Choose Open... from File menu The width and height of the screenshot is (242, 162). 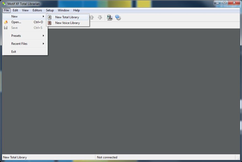tap(25, 22)
